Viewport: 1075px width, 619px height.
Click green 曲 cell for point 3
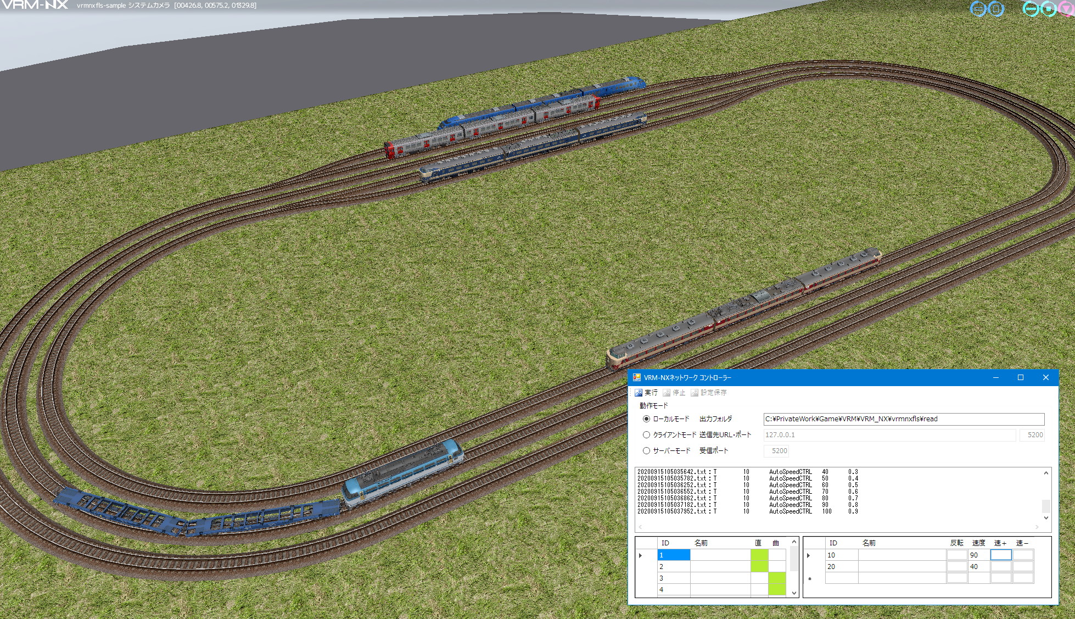click(x=777, y=578)
